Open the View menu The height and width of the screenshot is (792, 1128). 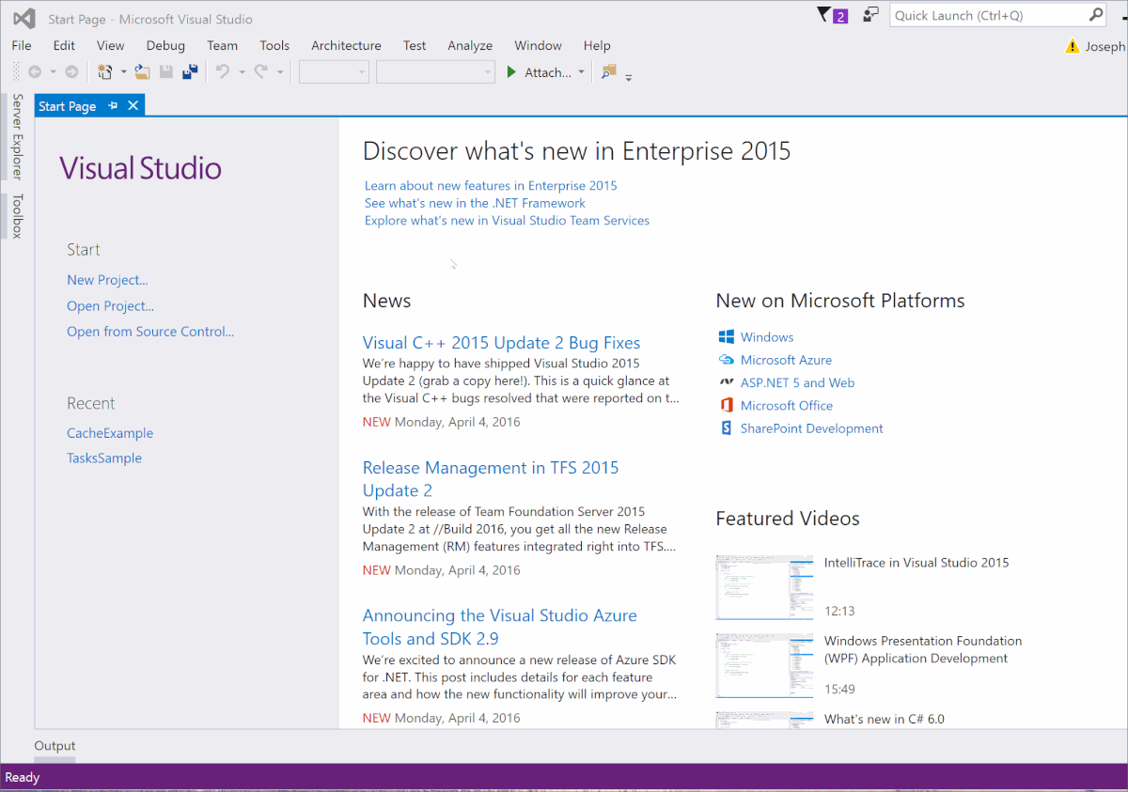pos(110,45)
